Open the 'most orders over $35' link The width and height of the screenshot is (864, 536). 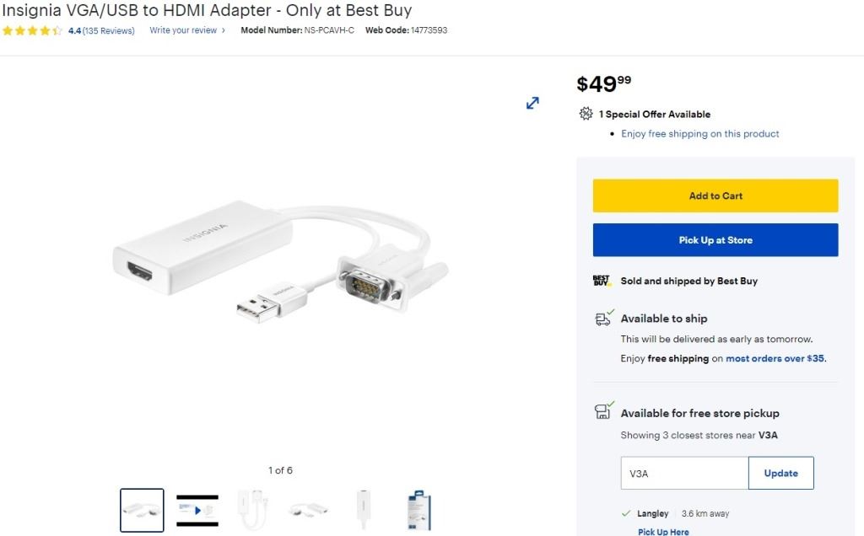775,358
